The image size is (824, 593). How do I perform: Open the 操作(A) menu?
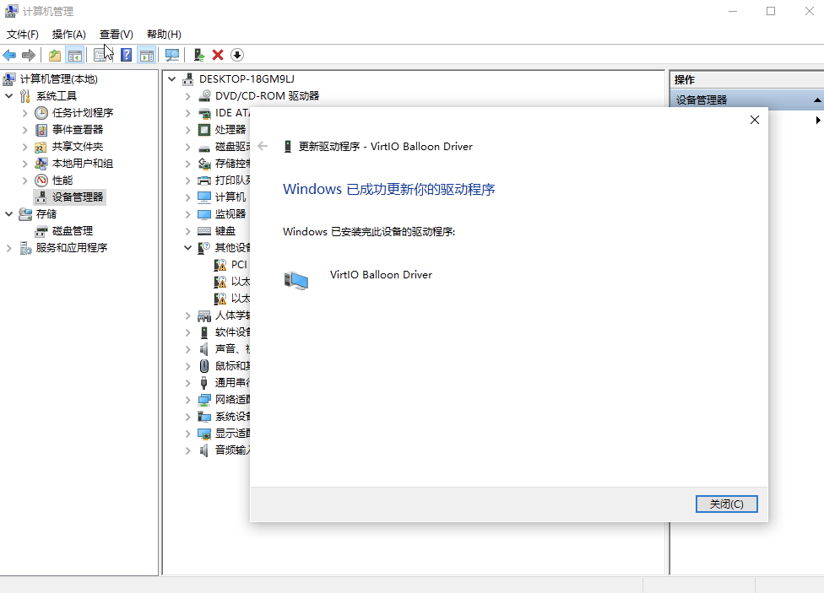(x=68, y=35)
